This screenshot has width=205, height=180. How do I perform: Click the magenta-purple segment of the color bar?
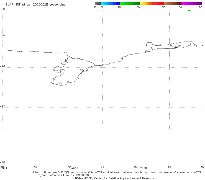192,3
